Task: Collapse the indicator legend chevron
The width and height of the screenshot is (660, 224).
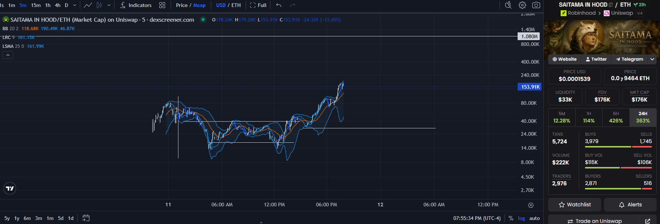Action: click(x=8, y=55)
